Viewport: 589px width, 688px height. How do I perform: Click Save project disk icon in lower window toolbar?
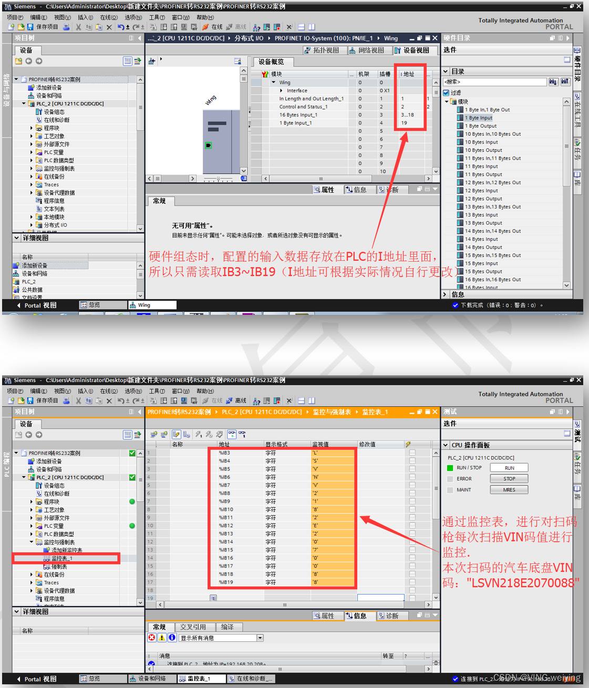30,401
